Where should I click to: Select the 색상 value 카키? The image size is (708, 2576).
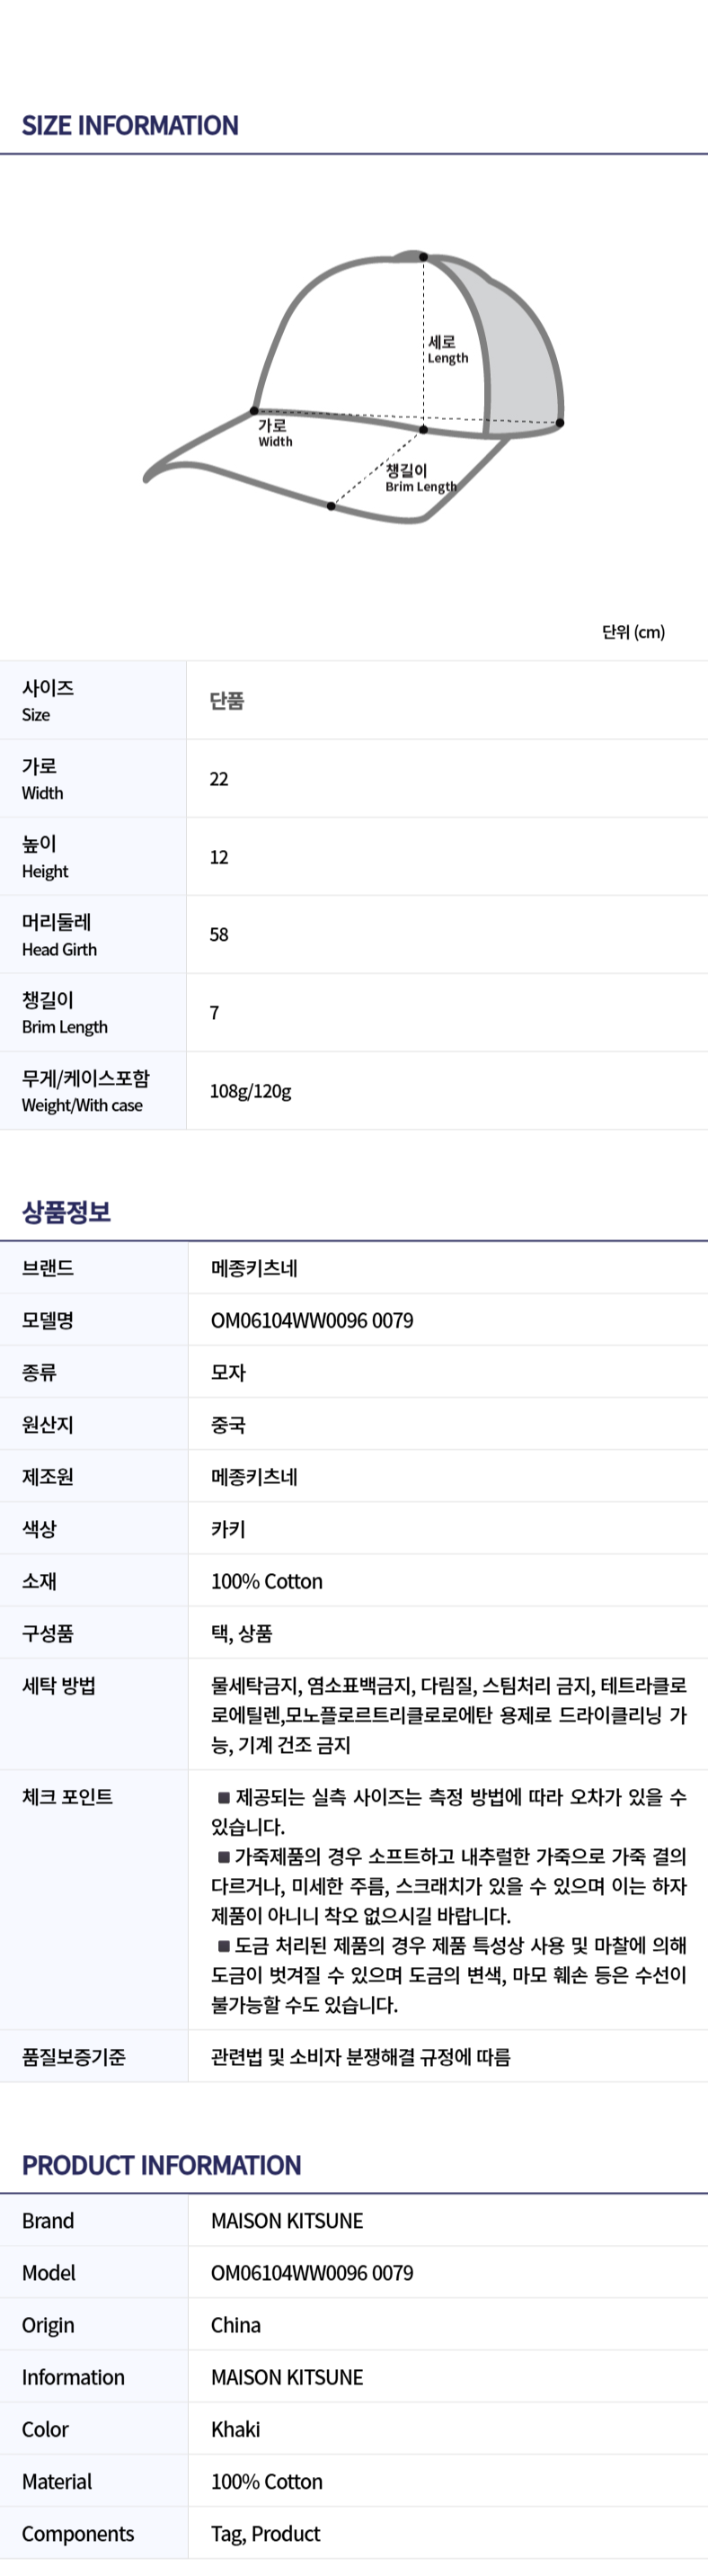pyautogui.click(x=227, y=1528)
